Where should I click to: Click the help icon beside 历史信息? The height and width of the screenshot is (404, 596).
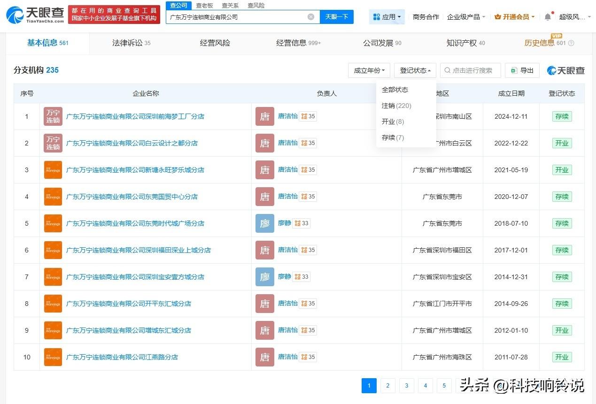click(571, 43)
